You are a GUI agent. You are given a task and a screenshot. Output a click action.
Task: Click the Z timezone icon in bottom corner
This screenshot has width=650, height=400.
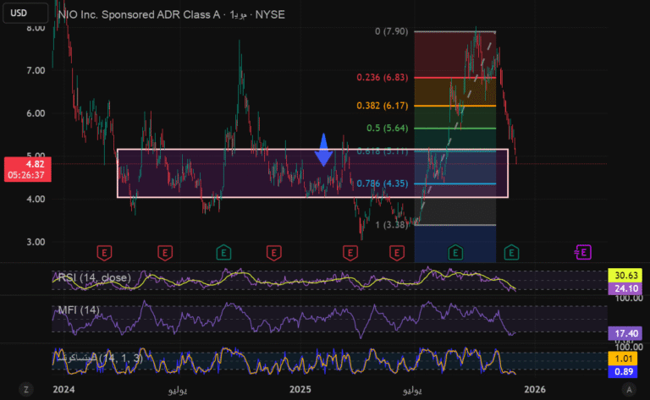26,389
